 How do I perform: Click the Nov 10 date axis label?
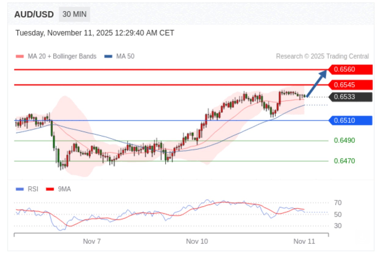197,241
